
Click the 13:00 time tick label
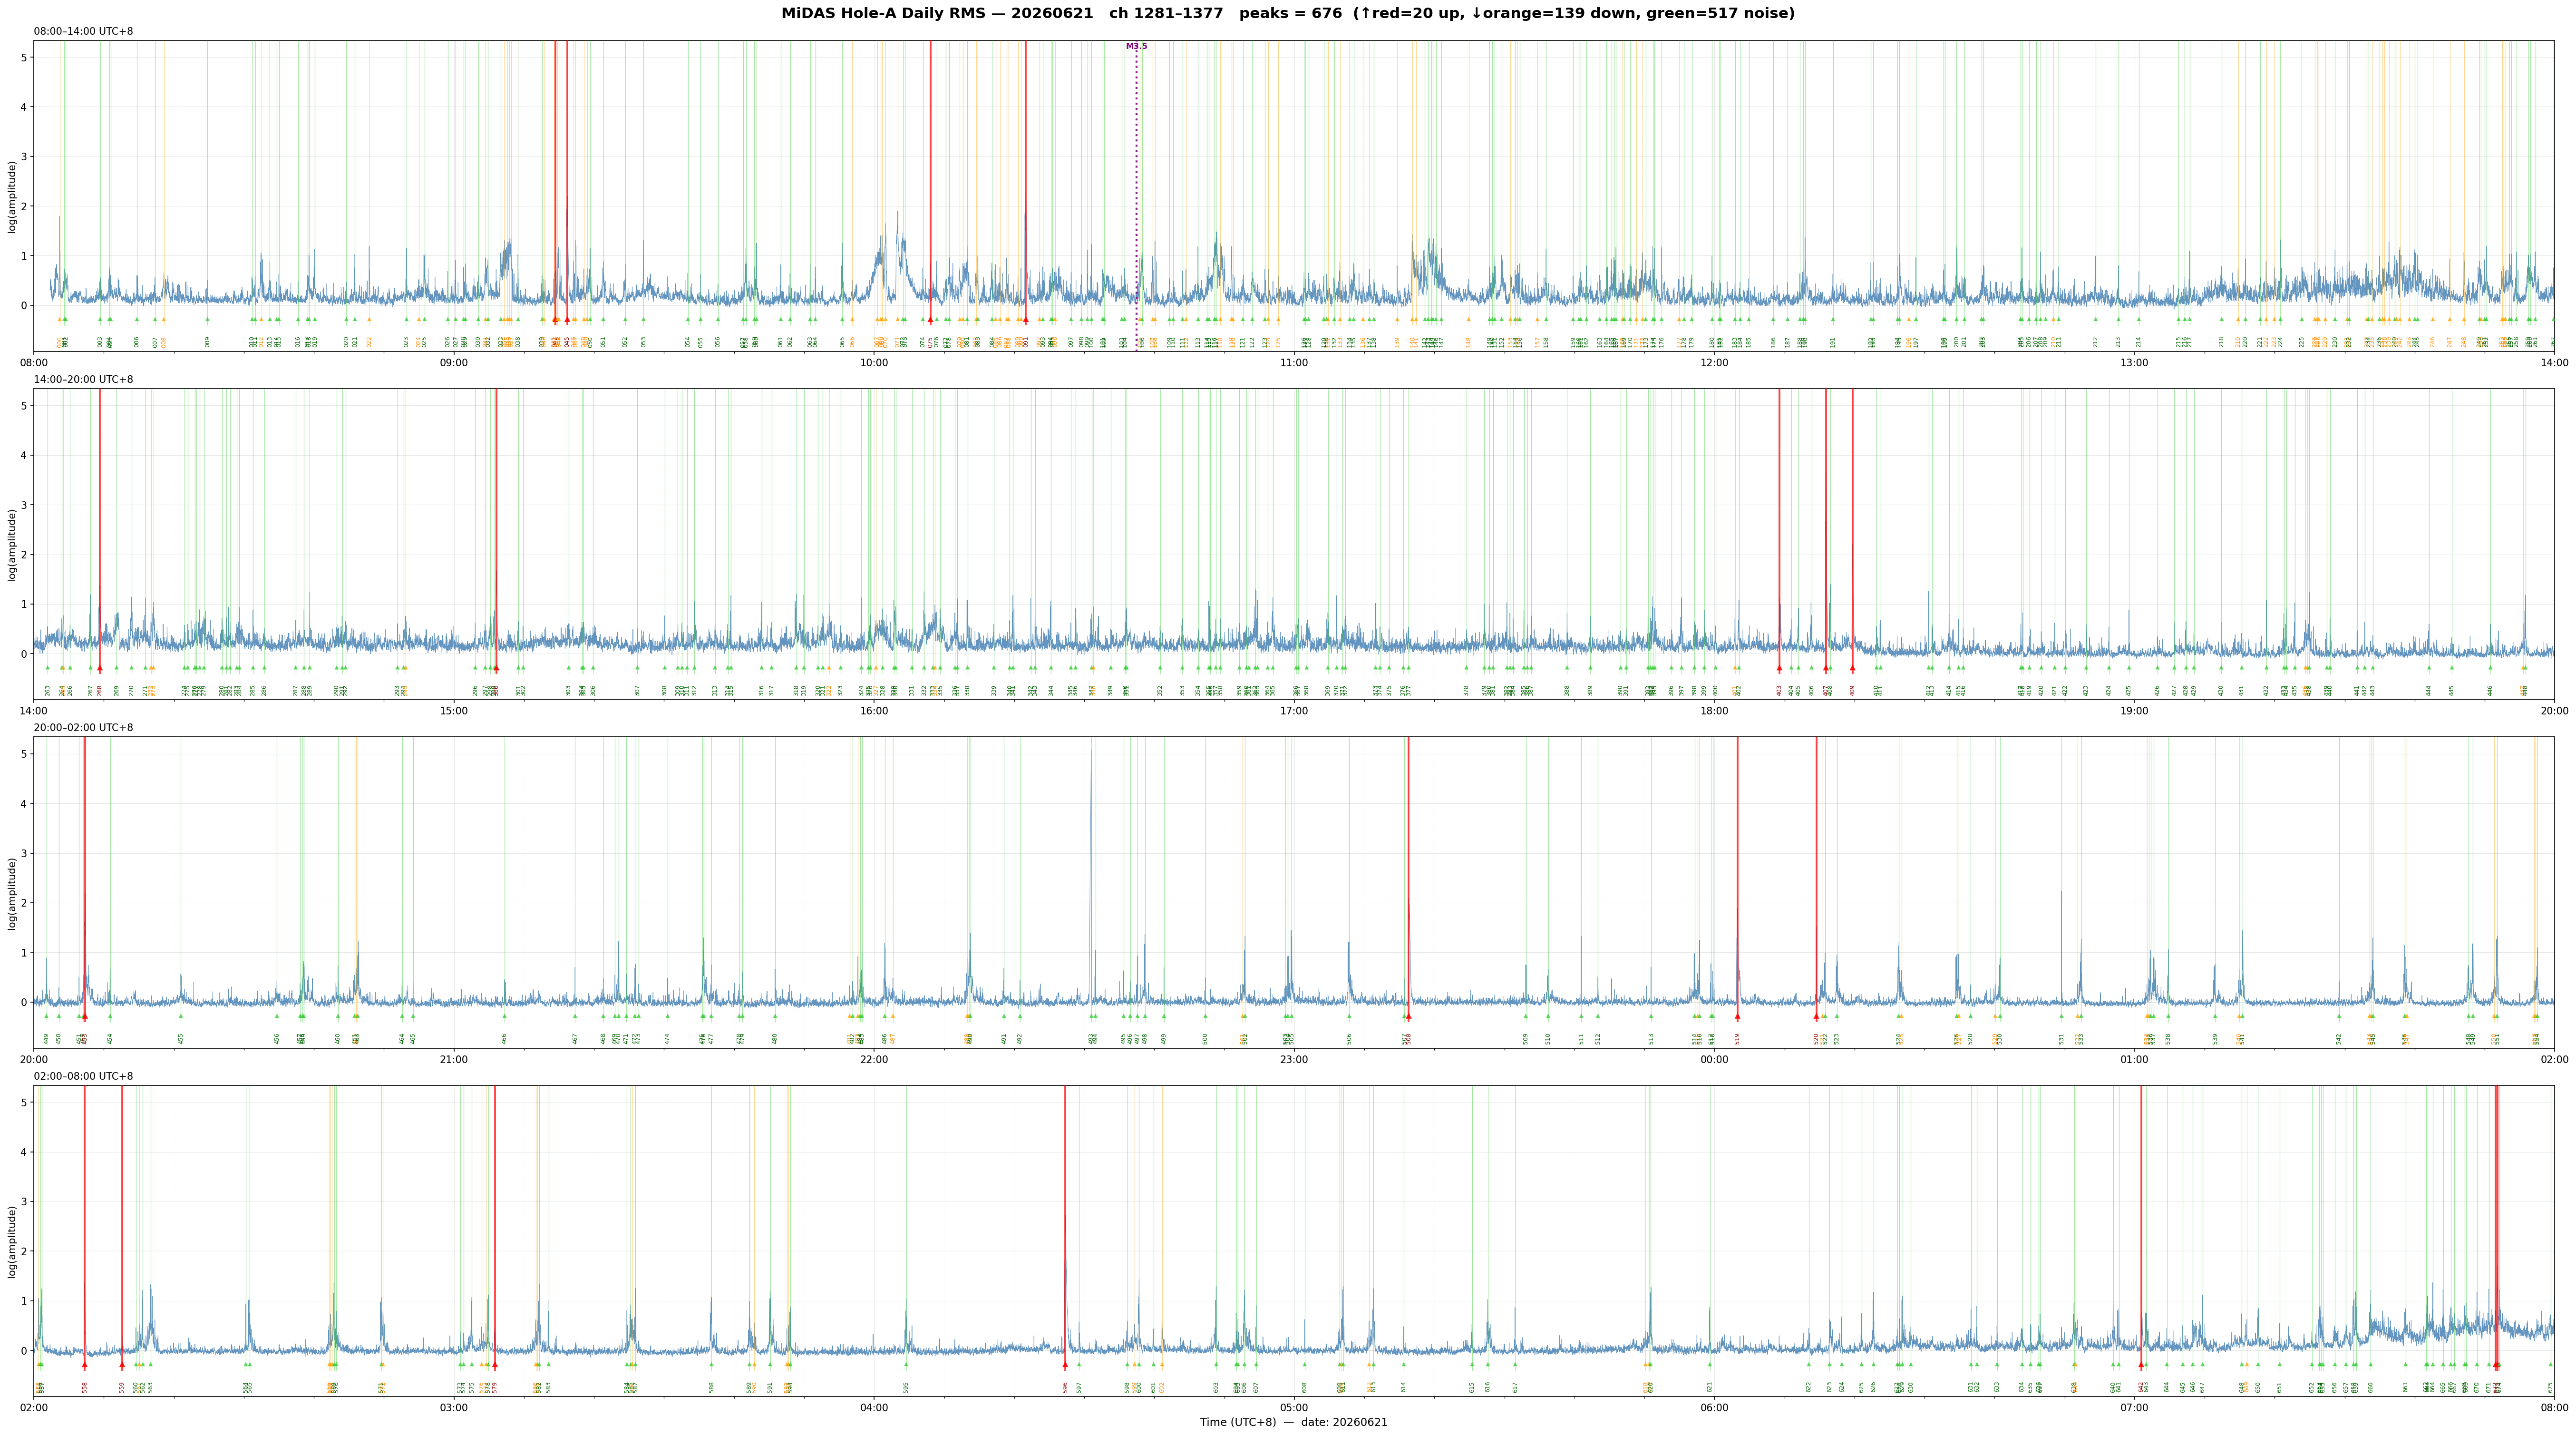click(2134, 362)
